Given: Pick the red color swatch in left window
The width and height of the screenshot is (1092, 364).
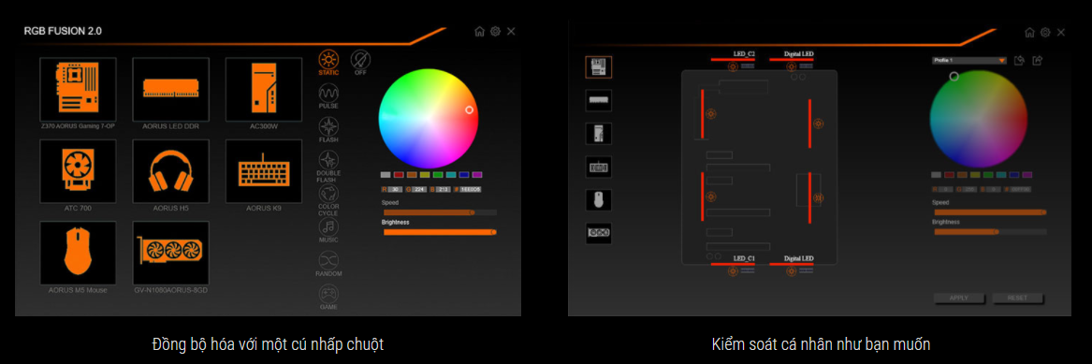Looking at the screenshot, I should [399, 175].
